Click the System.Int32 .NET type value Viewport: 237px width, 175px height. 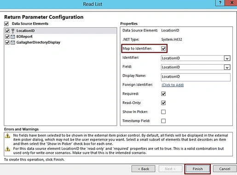tap(172, 40)
